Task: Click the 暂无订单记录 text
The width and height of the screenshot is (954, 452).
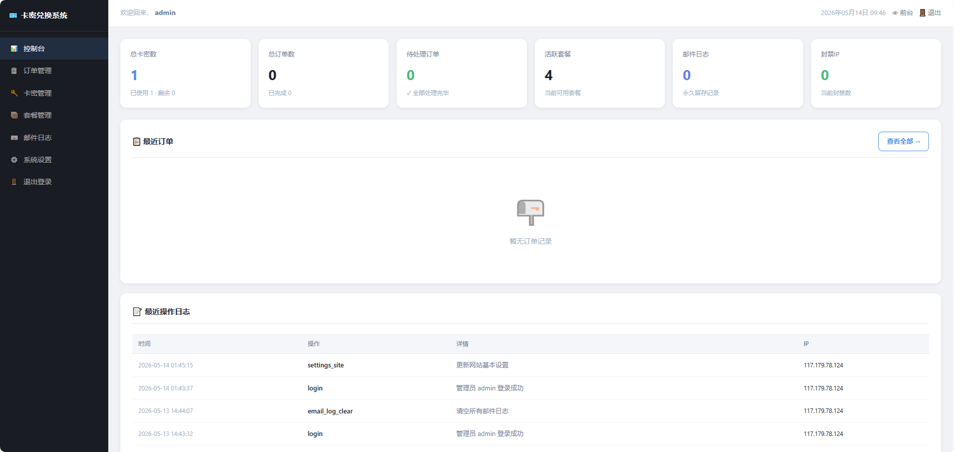Action: tap(530, 241)
